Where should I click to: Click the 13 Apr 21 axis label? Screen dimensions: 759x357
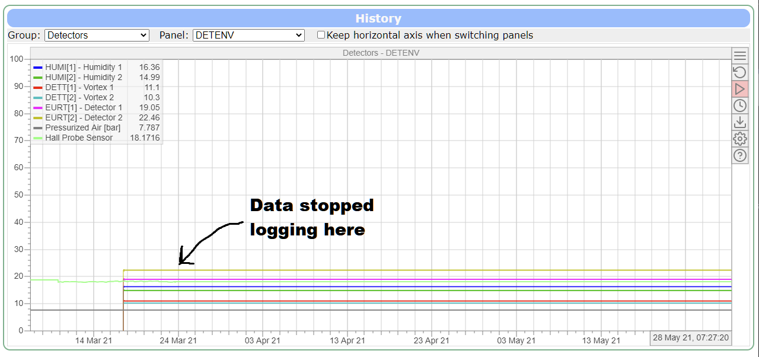347,340
